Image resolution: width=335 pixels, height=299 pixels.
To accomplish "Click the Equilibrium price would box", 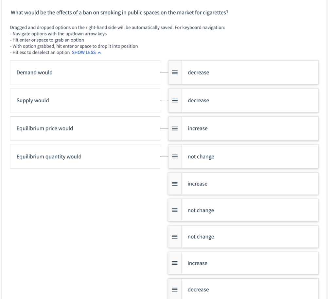I will click(85, 129).
